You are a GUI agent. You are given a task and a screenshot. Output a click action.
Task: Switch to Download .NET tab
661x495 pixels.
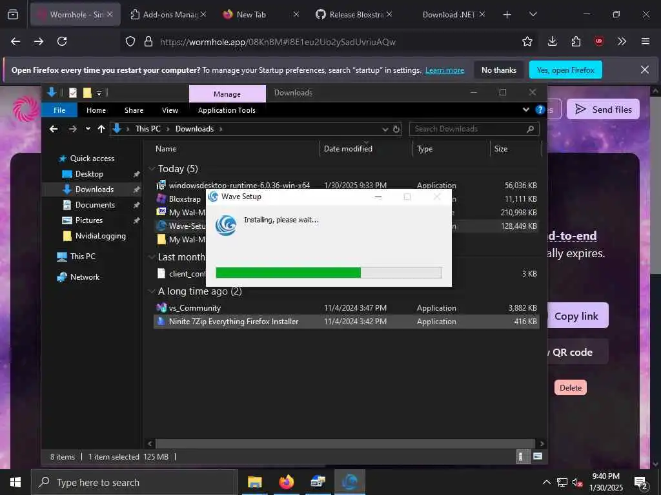(x=447, y=14)
